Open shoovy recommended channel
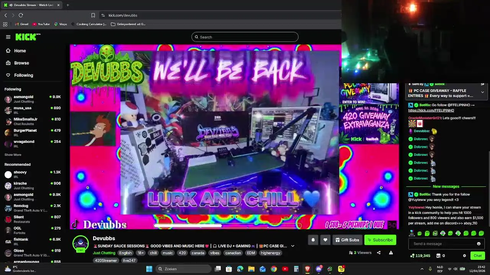490x275 pixels. click(33, 174)
